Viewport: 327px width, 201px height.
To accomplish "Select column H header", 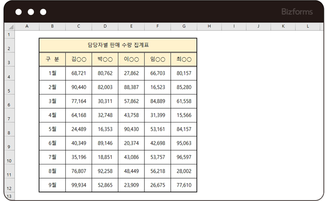I will 209,26.
